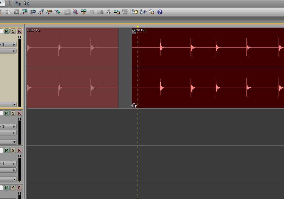284x199 pixels.
Task: Solo the second track with S button
Action: (x=13, y=113)
